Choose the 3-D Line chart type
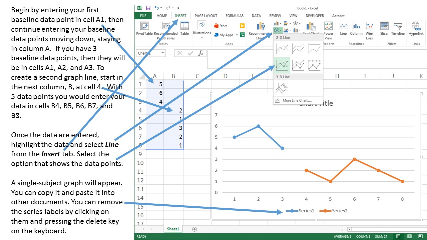 point(282,88)
